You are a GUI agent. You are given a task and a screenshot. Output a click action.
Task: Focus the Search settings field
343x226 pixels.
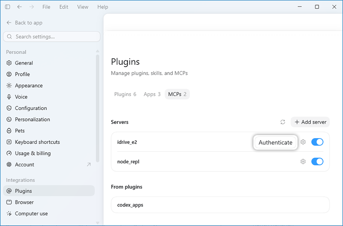[52, 36]
